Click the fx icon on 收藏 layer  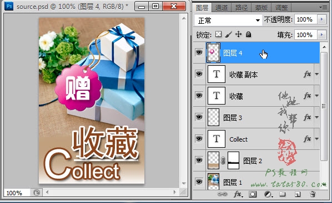click(307, 96)
